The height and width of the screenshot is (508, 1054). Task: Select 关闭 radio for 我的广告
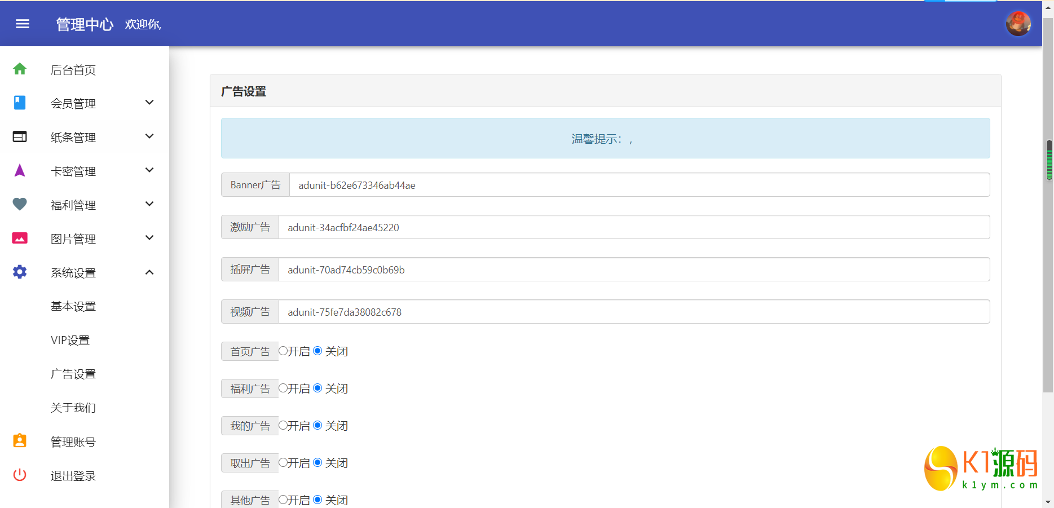coord(317,425)
